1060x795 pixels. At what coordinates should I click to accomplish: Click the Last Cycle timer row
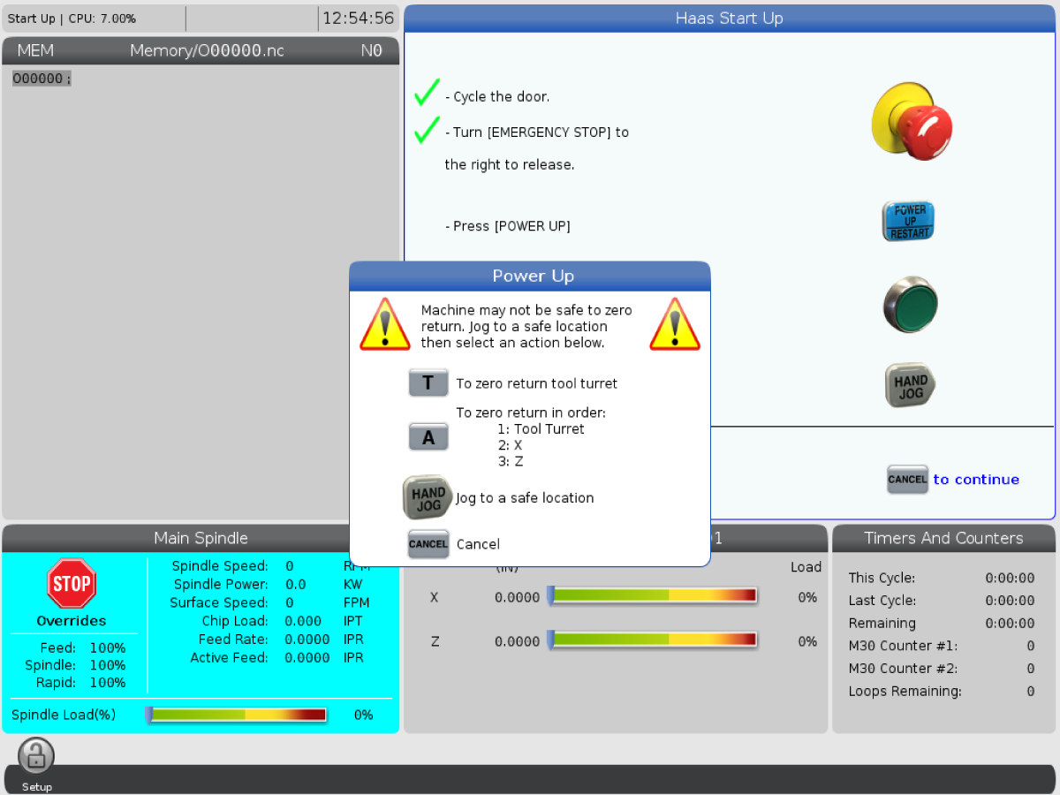click(942, 601)
